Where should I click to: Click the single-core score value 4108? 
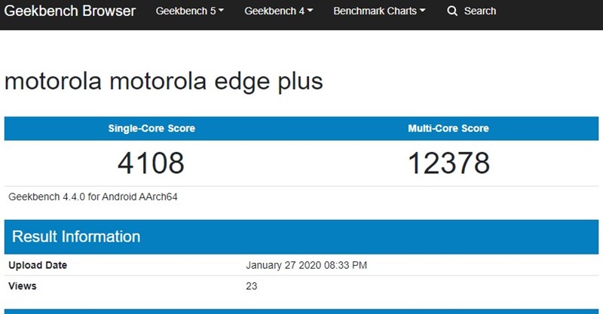coord(151,163)
